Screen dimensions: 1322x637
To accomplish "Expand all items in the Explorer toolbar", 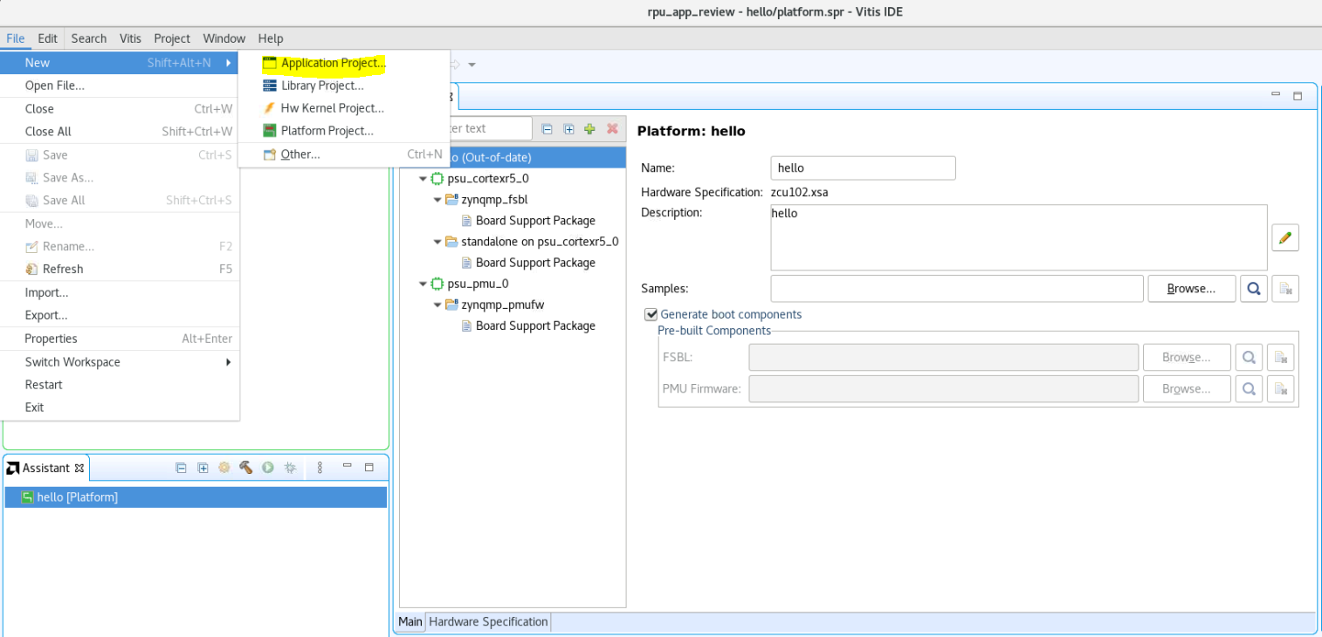I will tap(568, 128).
